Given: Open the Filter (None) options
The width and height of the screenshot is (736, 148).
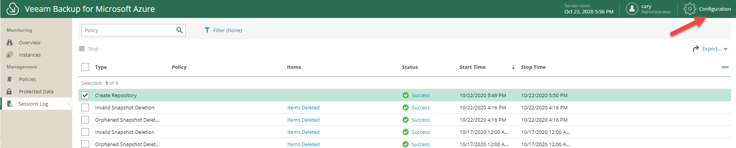Looking at the screenshot, I should pyautogui.click(x=228, y=30).
